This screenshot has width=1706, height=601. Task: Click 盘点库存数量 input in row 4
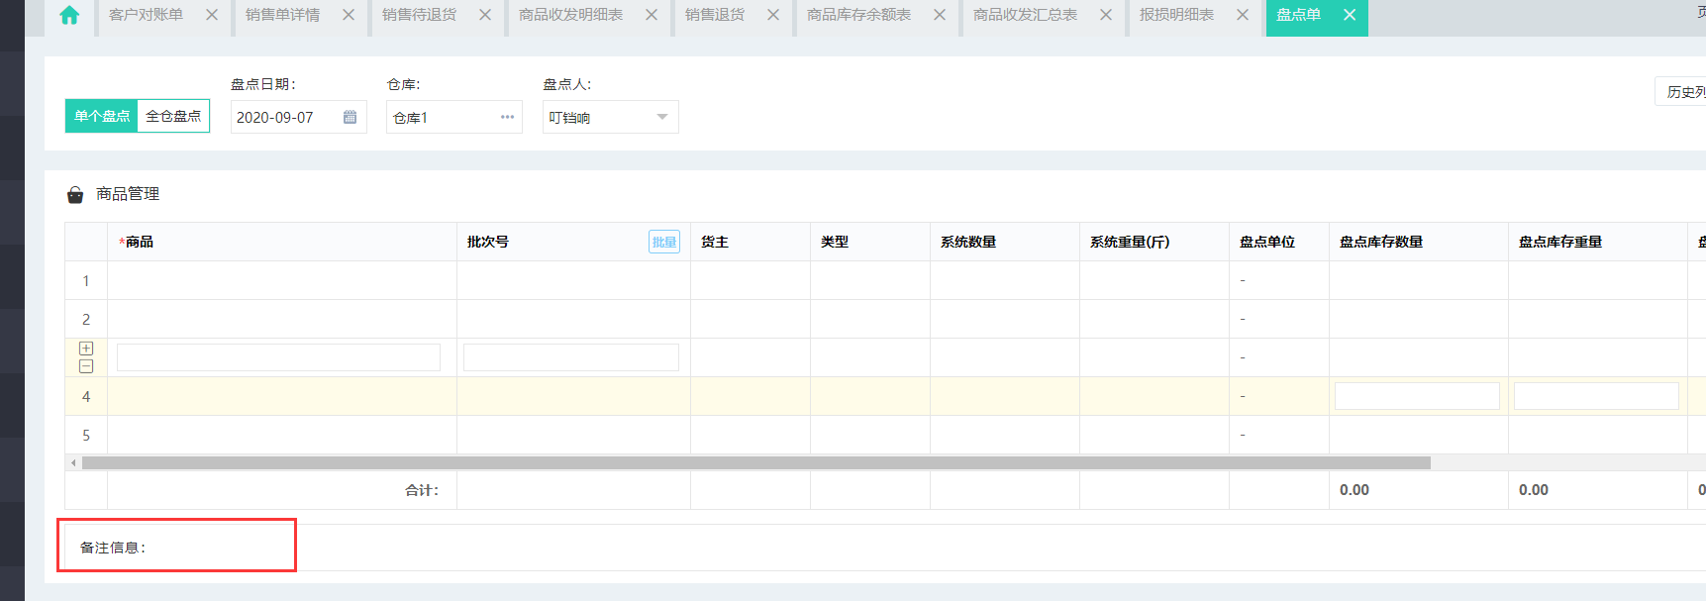coord(1417,396)
